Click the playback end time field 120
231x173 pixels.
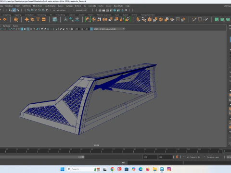click(x=150, y=157)
